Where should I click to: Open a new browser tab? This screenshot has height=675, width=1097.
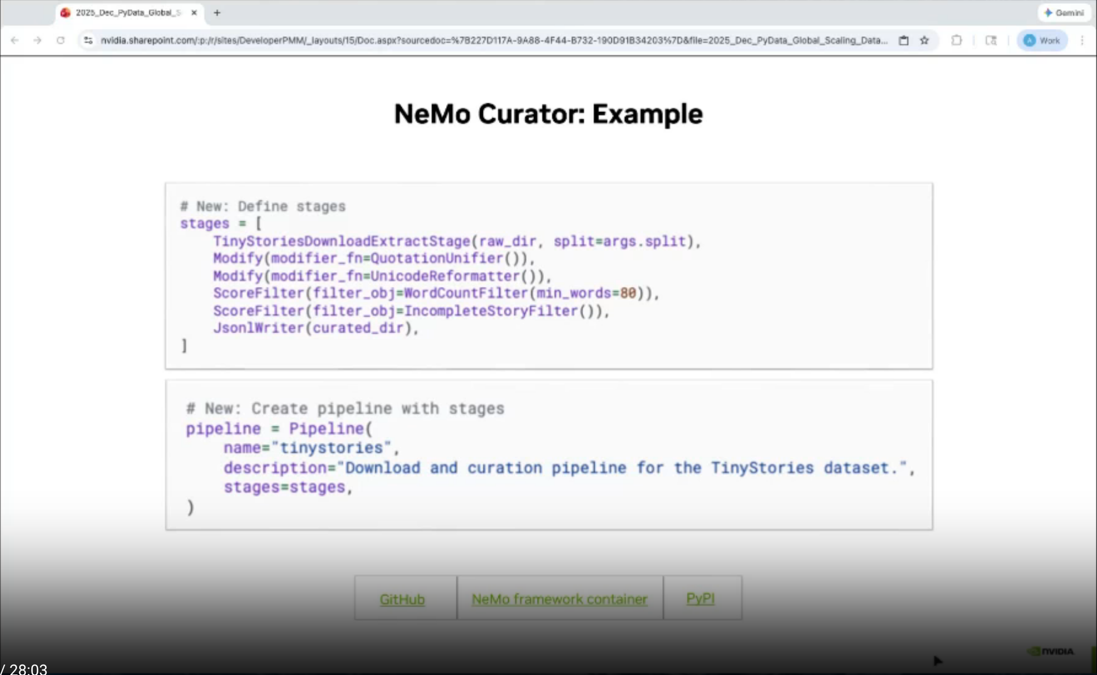click(217, 13)
